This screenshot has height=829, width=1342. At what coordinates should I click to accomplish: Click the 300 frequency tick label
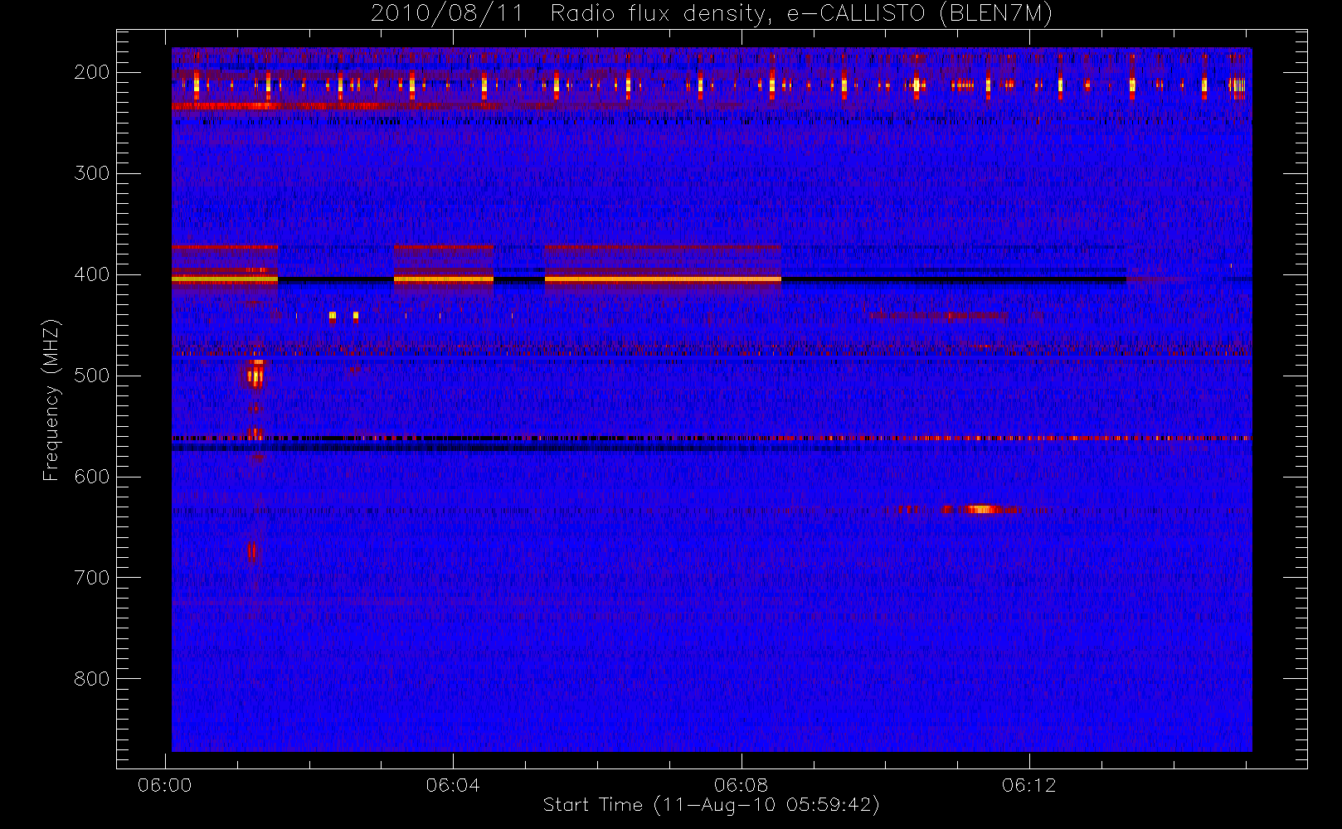pyautogui.click(x=92, y=173)
